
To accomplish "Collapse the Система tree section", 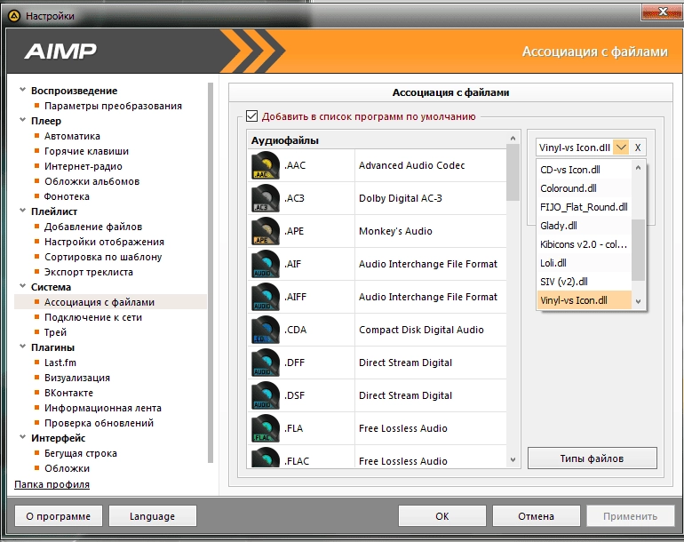I will 23,286.
